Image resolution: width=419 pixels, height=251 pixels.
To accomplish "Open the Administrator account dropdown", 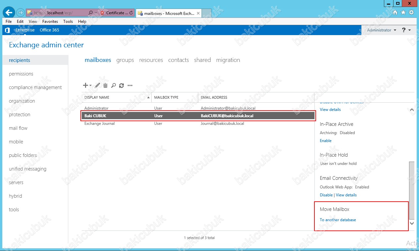I will click(x=382, y=30).
